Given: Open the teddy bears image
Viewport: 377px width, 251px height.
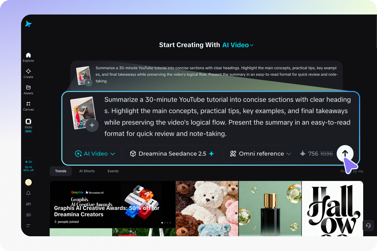Looking at the screenshot, I should tap(207, 208).
